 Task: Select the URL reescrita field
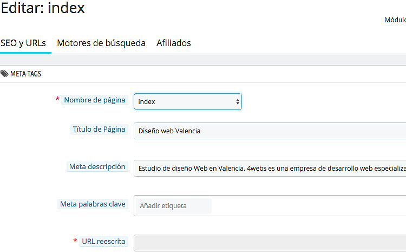tap(270, 243)
